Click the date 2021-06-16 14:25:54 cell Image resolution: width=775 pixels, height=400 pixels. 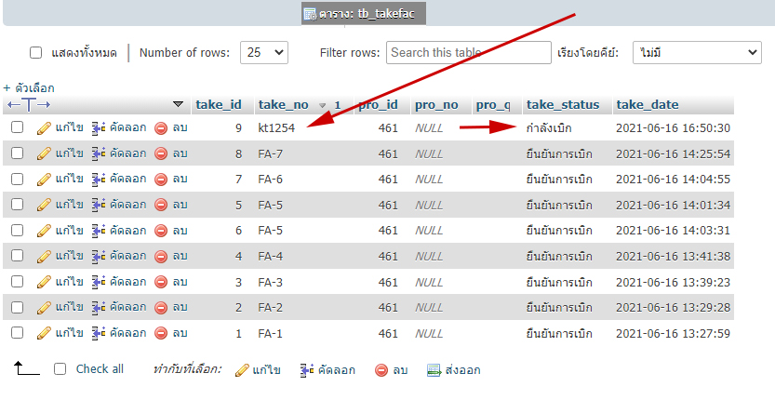click(x=673, y=153)
